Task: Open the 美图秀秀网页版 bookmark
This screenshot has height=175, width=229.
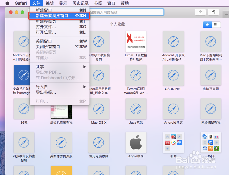Action: point(61,142)
